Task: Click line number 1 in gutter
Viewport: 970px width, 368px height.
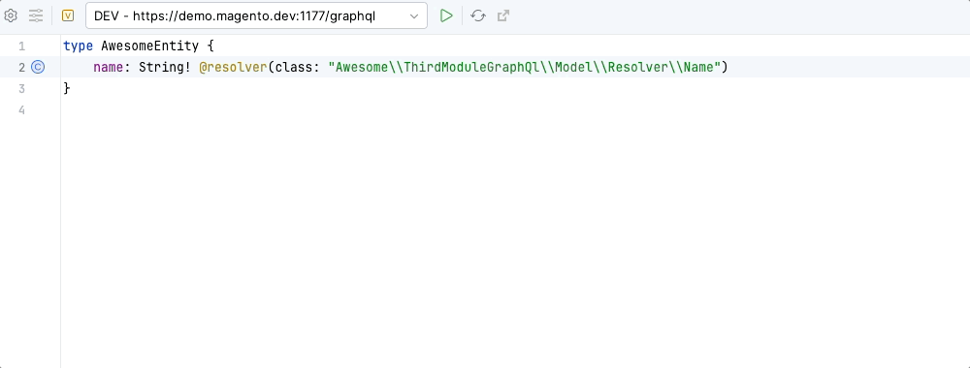Action: click(x=22, y=46)
